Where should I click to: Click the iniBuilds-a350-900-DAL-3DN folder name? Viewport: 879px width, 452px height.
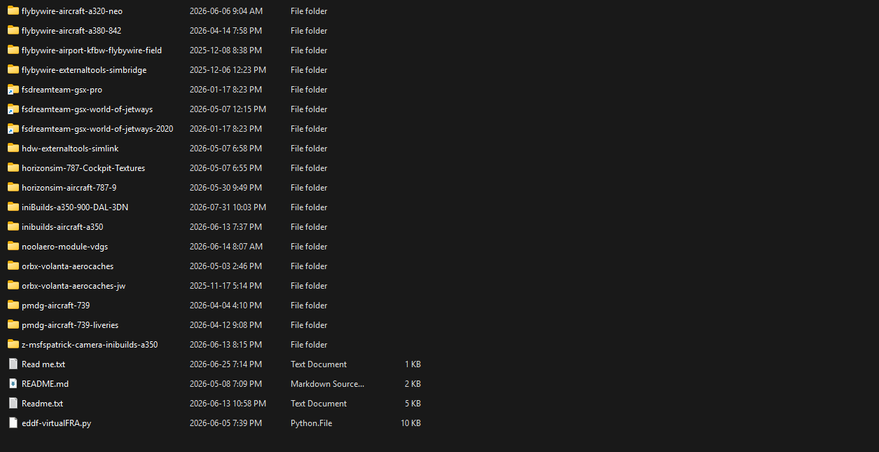coord(75,207)
